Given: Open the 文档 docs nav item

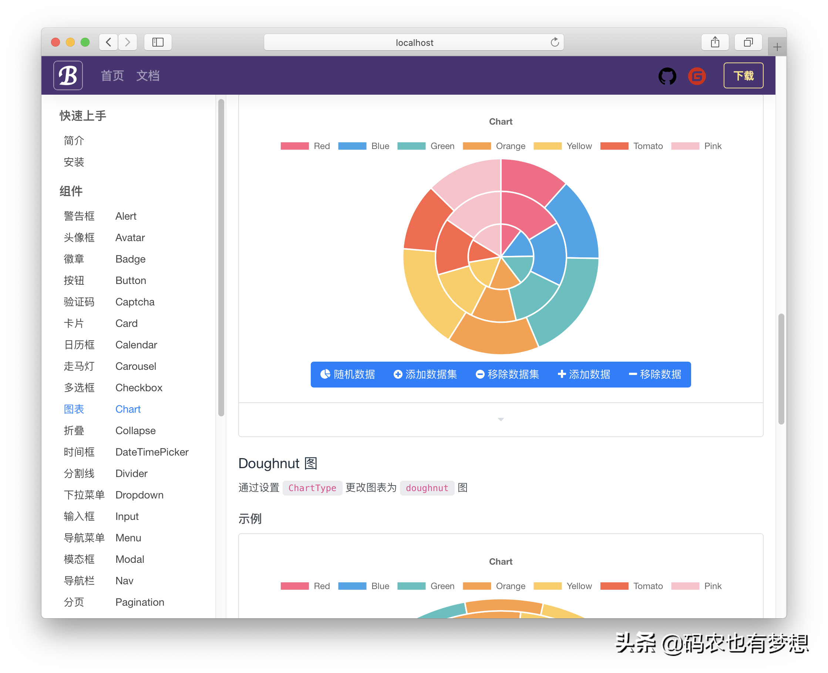Looking at the screenshot, I should [x=148, y=75].
